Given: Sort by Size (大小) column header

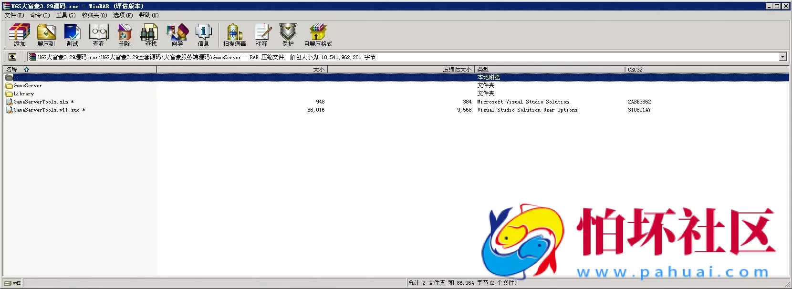Looking at the screenshot, I should tap(242, 70).
